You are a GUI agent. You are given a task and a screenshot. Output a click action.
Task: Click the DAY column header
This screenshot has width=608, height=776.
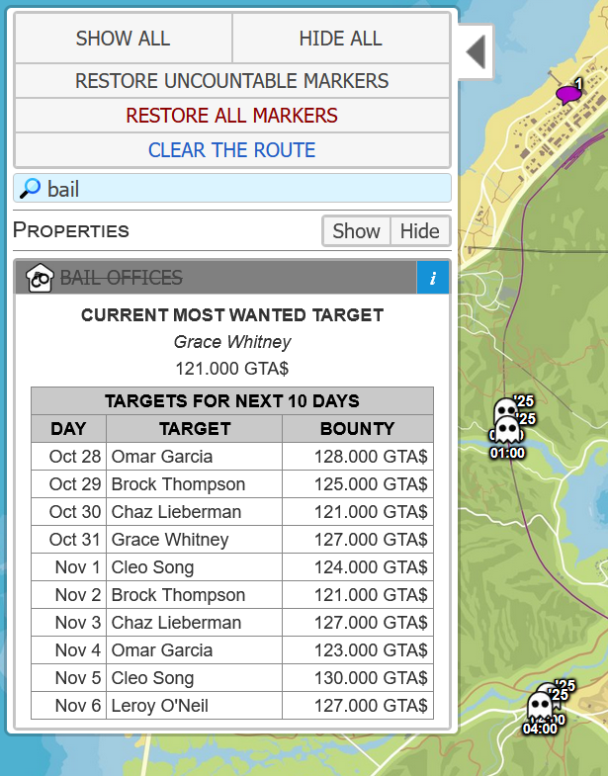point(69,429)
